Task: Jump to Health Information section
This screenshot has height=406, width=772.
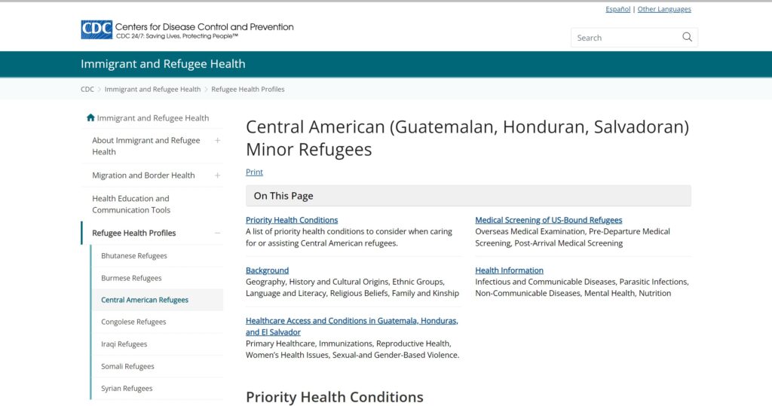Action: click(x=509, y=270)
